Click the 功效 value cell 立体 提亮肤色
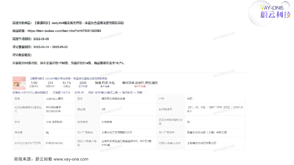Screen dimensions: 294x165 (x=60, y=122)
